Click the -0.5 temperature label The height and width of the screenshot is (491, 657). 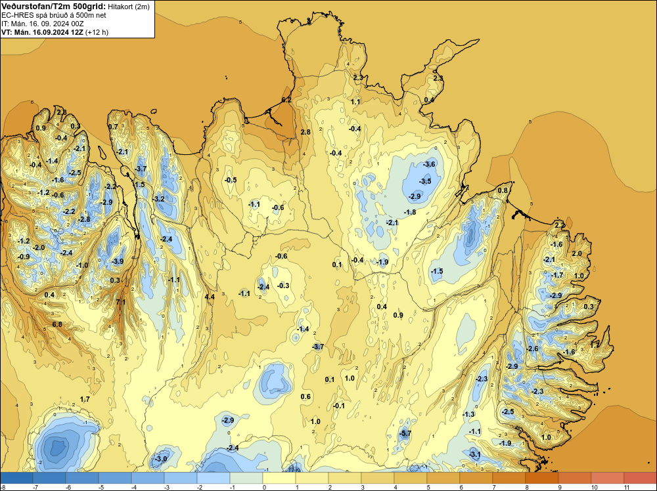(231, 180)
